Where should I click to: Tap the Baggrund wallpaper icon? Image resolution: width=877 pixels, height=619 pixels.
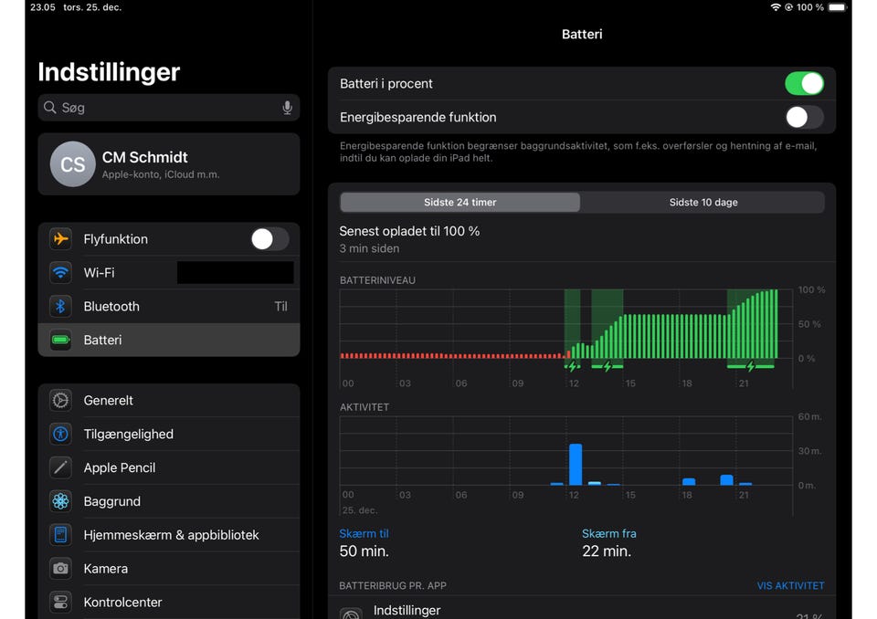(x=61, y=501)
